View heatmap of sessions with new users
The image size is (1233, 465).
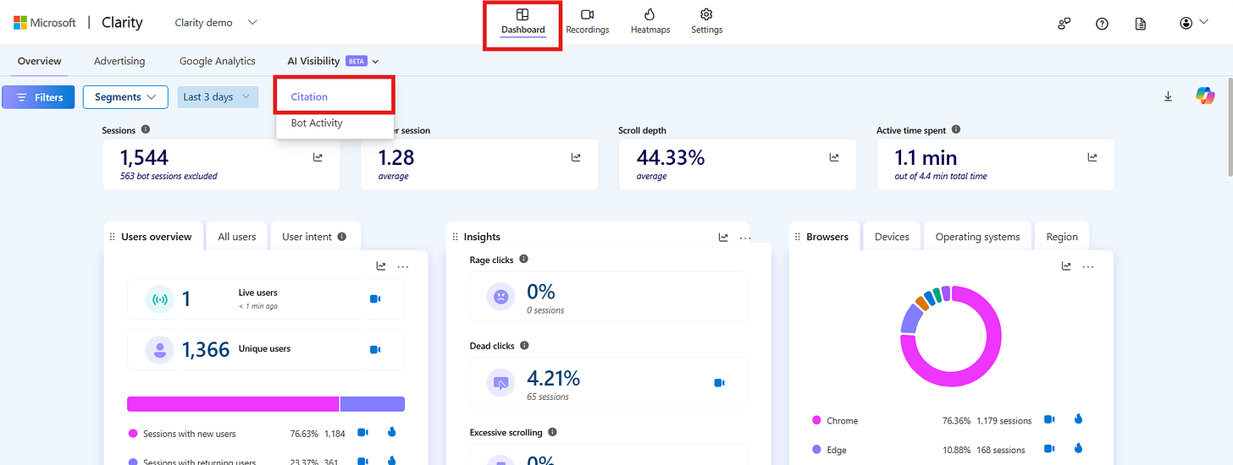391,432
